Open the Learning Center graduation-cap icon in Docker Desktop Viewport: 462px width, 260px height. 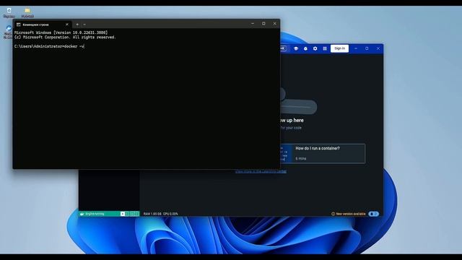(x=296, y=48)
